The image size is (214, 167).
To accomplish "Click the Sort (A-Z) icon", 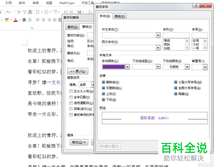I will click(x=90, y=12).
